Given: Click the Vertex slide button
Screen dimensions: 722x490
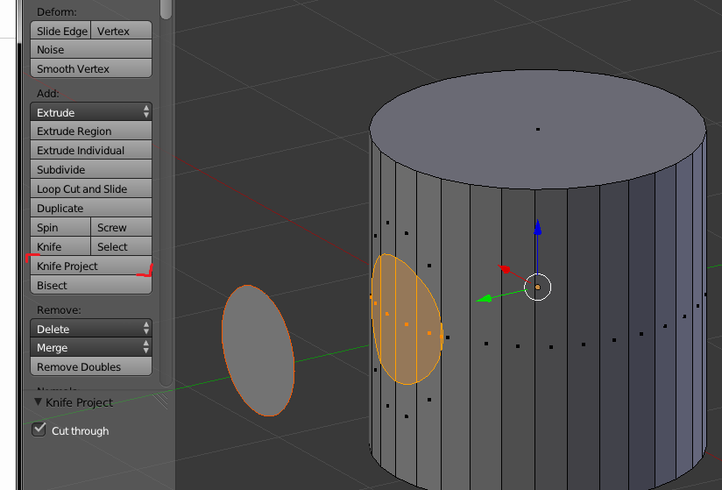Looking at the screenshot, I should (x=122, y=31).
